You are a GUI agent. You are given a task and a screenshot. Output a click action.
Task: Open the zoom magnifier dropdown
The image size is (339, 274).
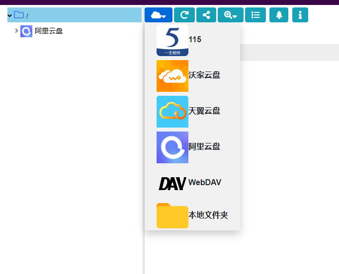point(230,15)
